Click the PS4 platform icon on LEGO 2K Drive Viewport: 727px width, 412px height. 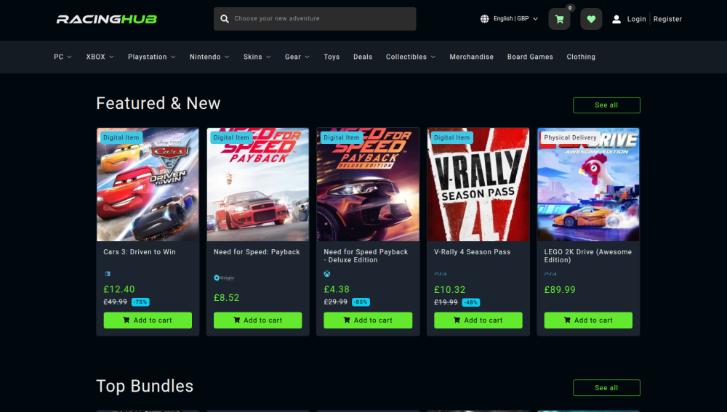coord(550,274)
